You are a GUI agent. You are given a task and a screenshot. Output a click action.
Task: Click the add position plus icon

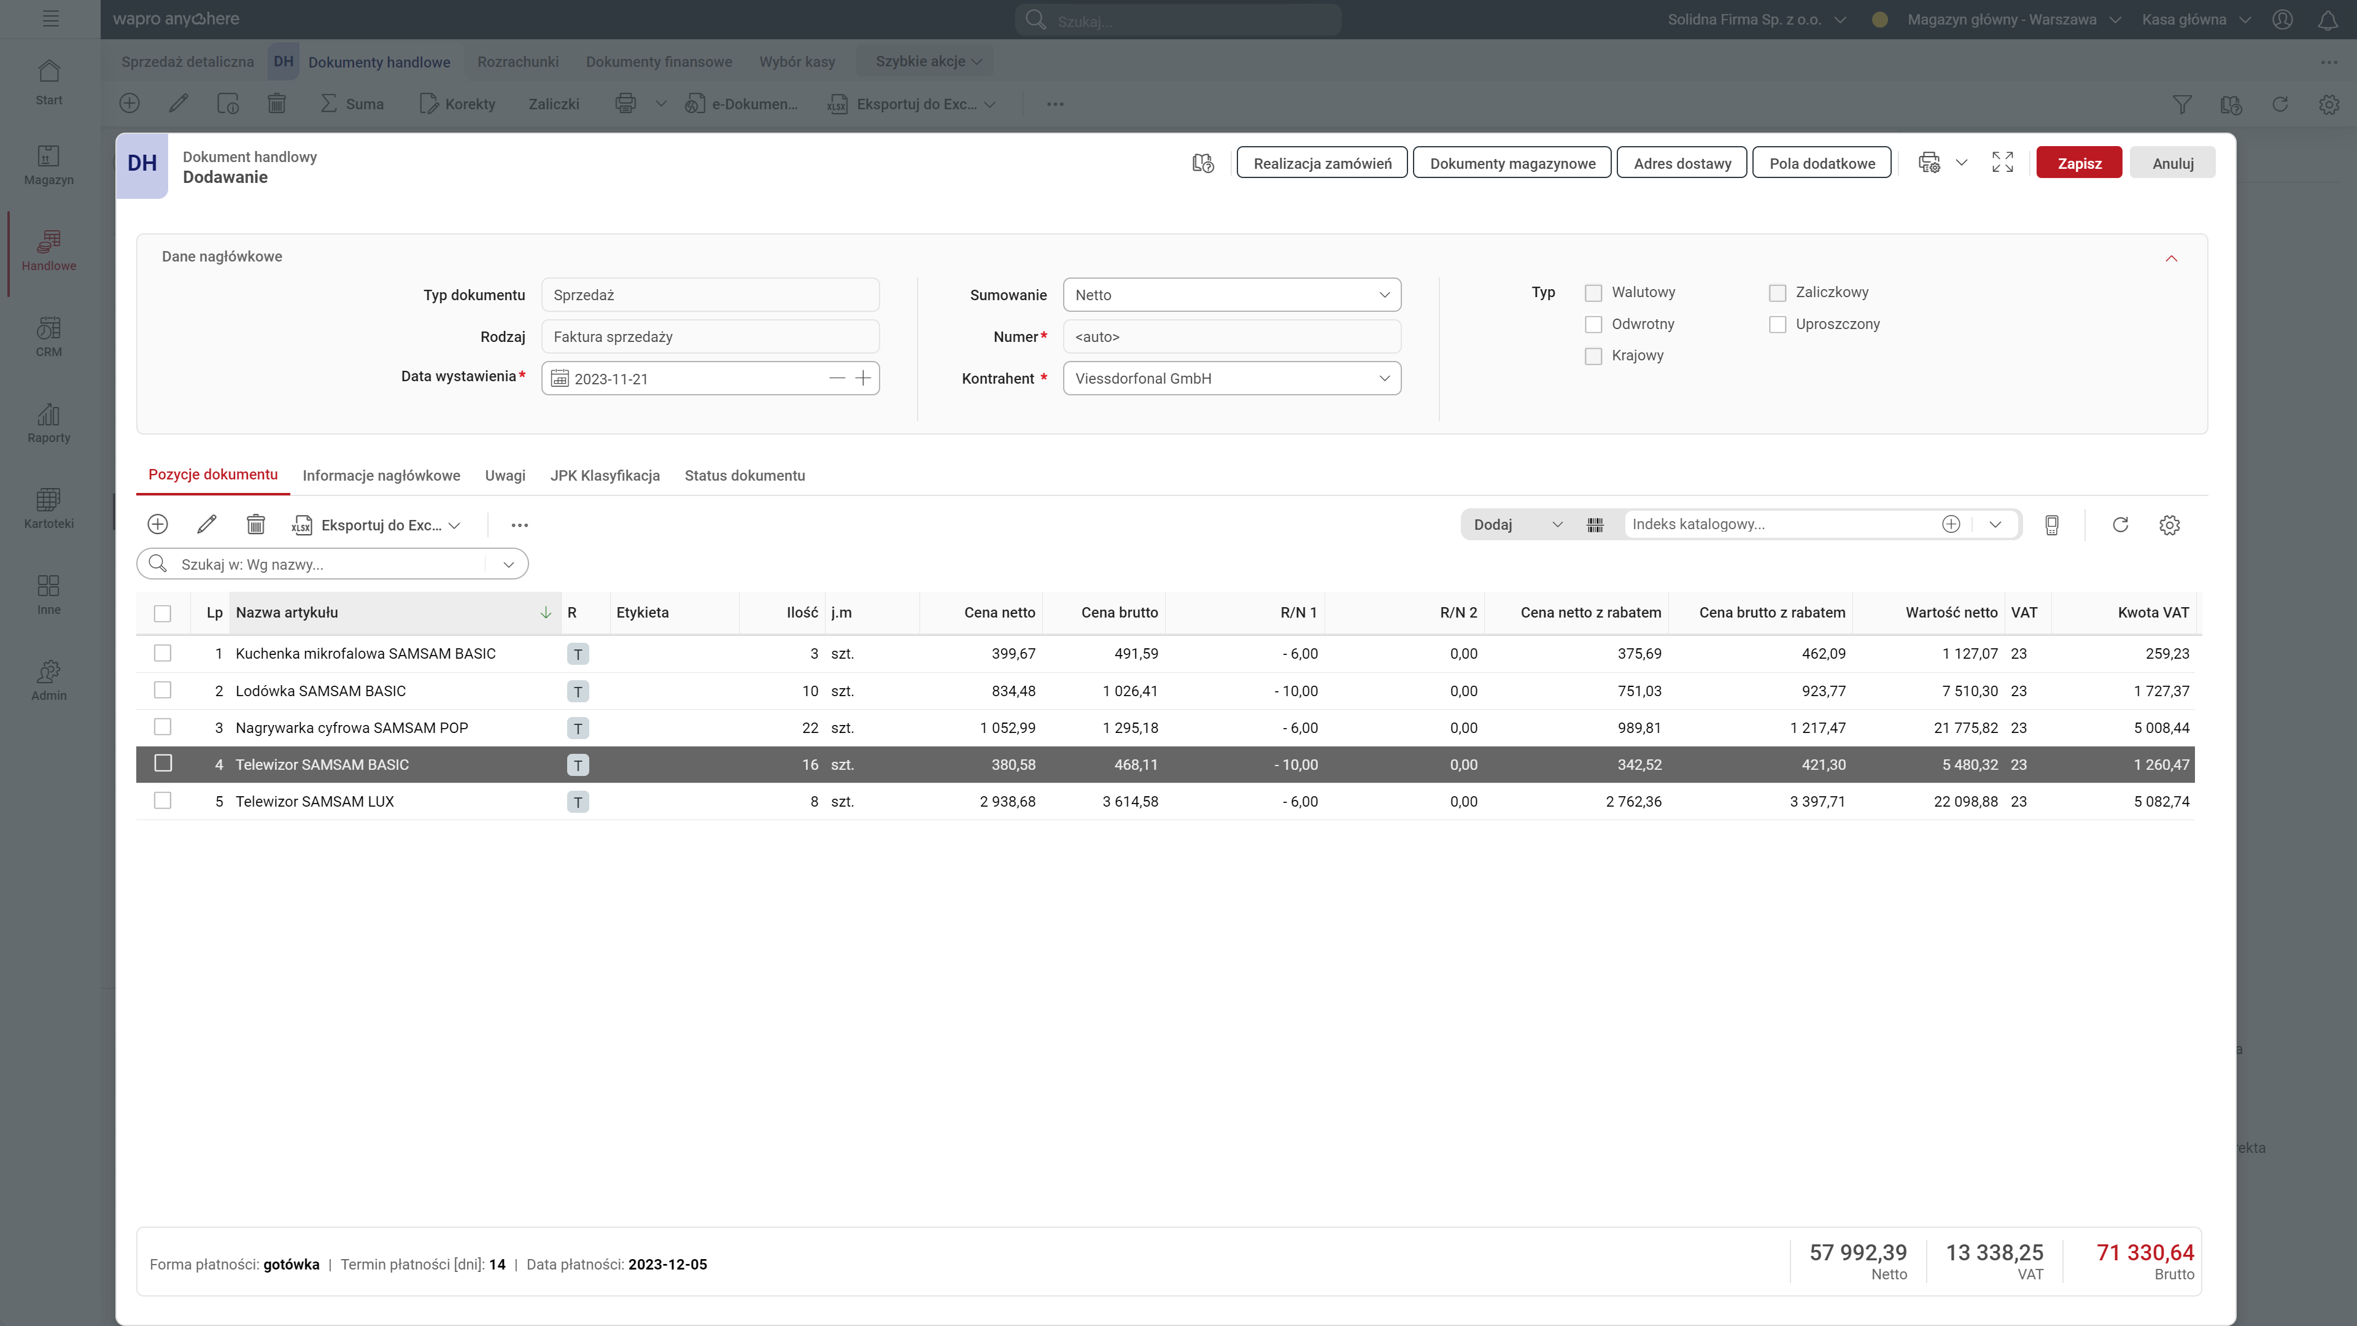coord(157,524)
